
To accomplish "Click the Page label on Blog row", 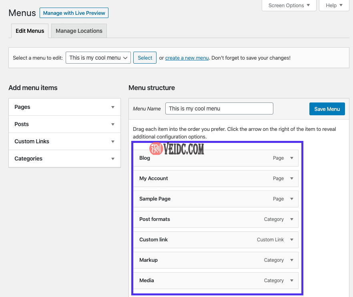I will (278, 158).
